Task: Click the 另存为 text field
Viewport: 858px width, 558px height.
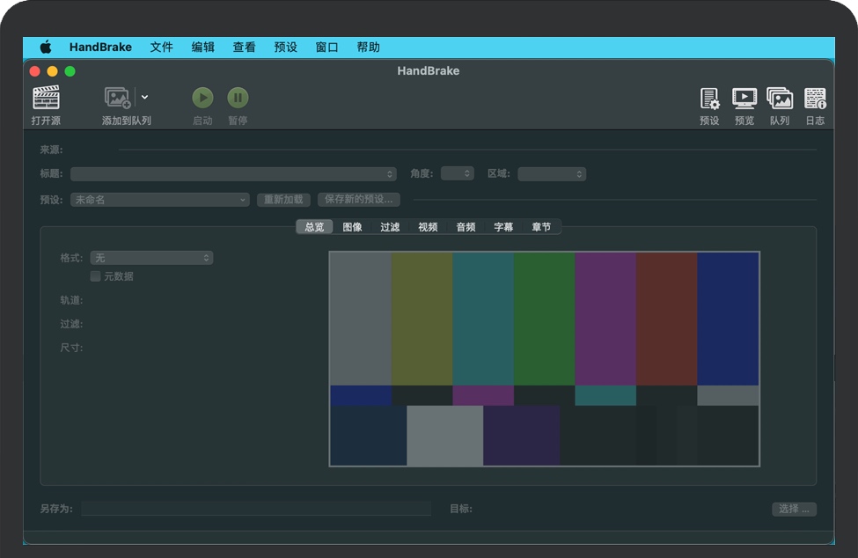Action: click(255, 509)
